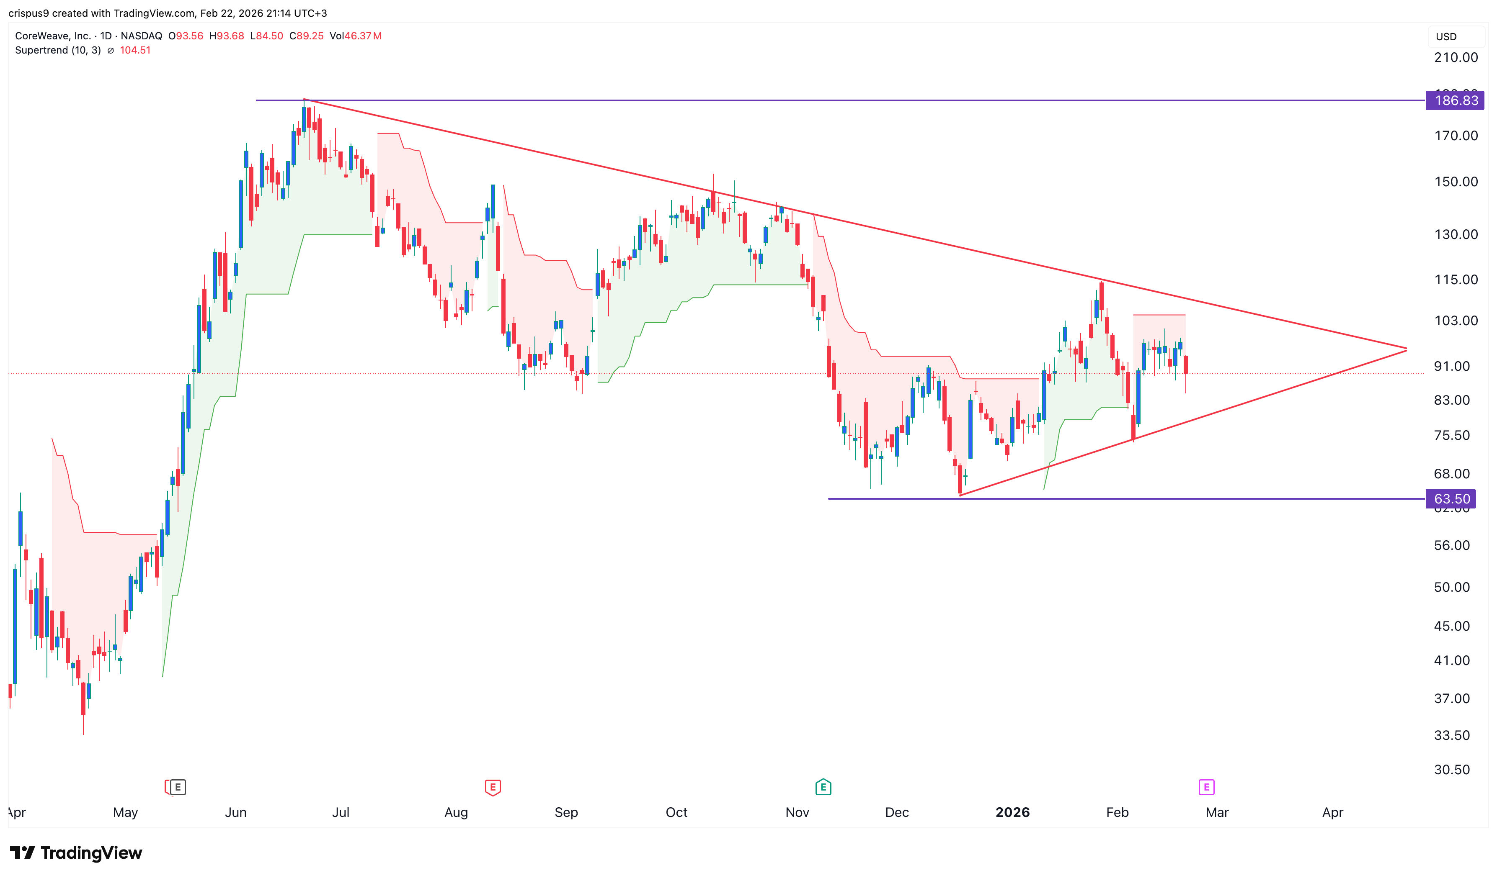Viewport: 1497px width, 878px height.
Task: Click the triangle apex where trendlines converge
Action: pos(1406,349)
